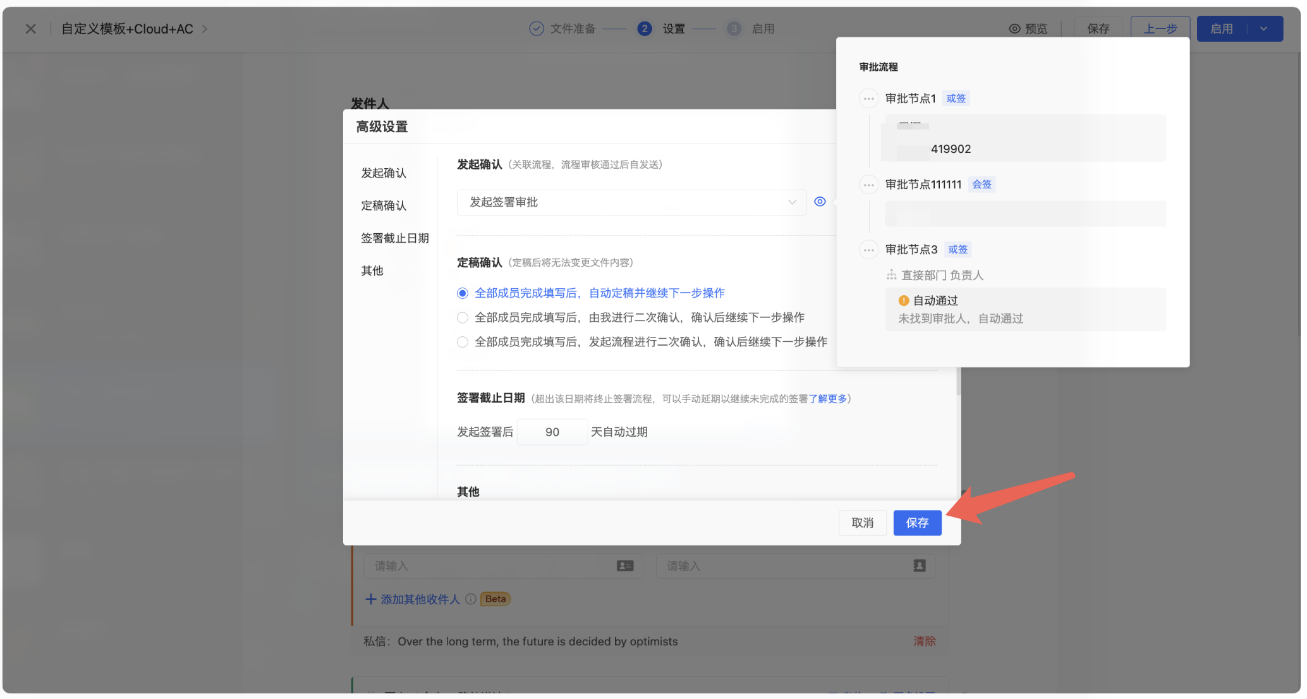Click the X icon to exit template editor
Image resolution: width=1307 pixels, height=699 pixels.
coord(30,29)
